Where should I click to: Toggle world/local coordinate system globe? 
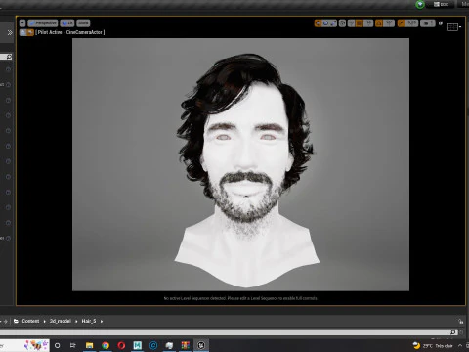[x=342, y=23]
